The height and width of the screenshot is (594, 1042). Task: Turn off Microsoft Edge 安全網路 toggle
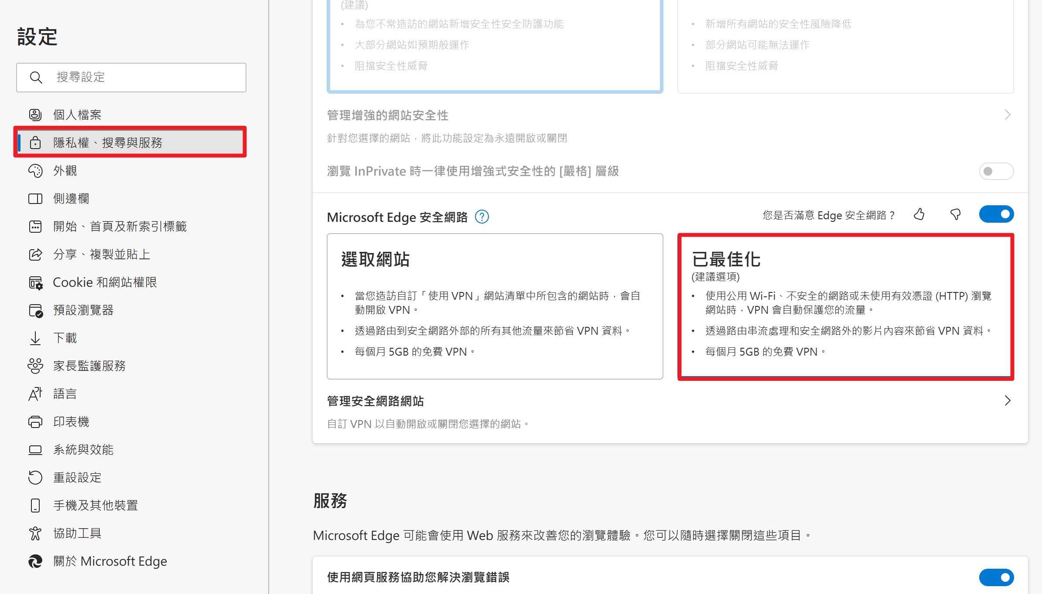pos(996,214)
